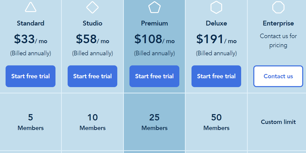The image size is (306, 153).
Task: Start free trial for Studio plan
Action: [92, 76]
